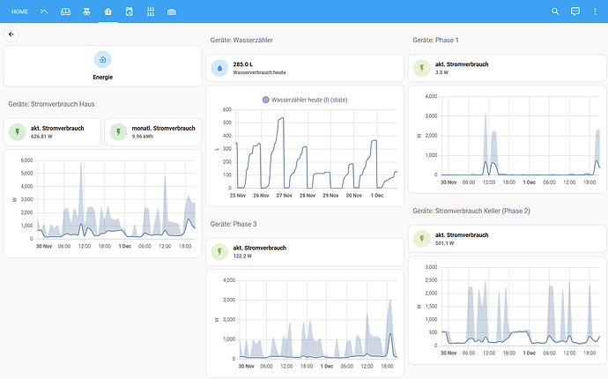Click the water drop Wasserverbrauch icon
The width and height of the screenshot is (608, 379).
pos(219,68)
